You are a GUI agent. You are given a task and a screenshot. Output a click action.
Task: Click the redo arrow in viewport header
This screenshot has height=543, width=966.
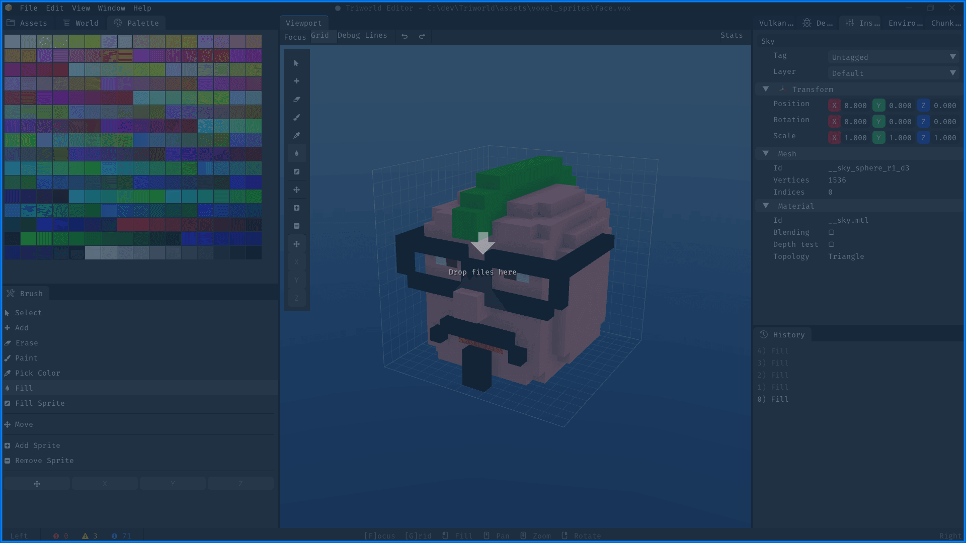coord(422,36)
